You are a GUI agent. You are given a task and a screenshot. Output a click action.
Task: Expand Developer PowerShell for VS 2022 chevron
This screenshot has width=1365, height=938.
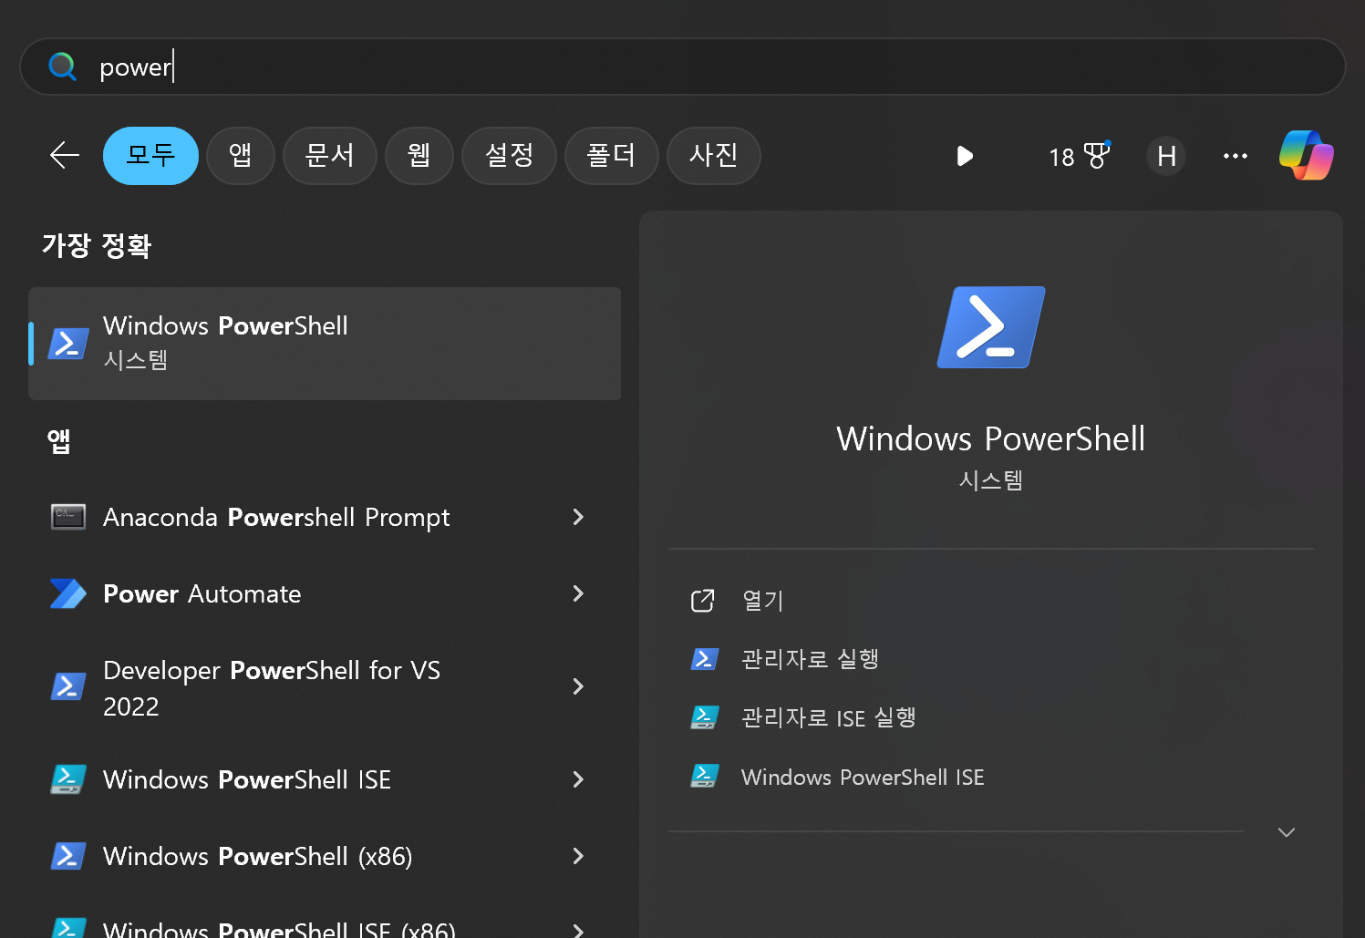tap(578, 686)
